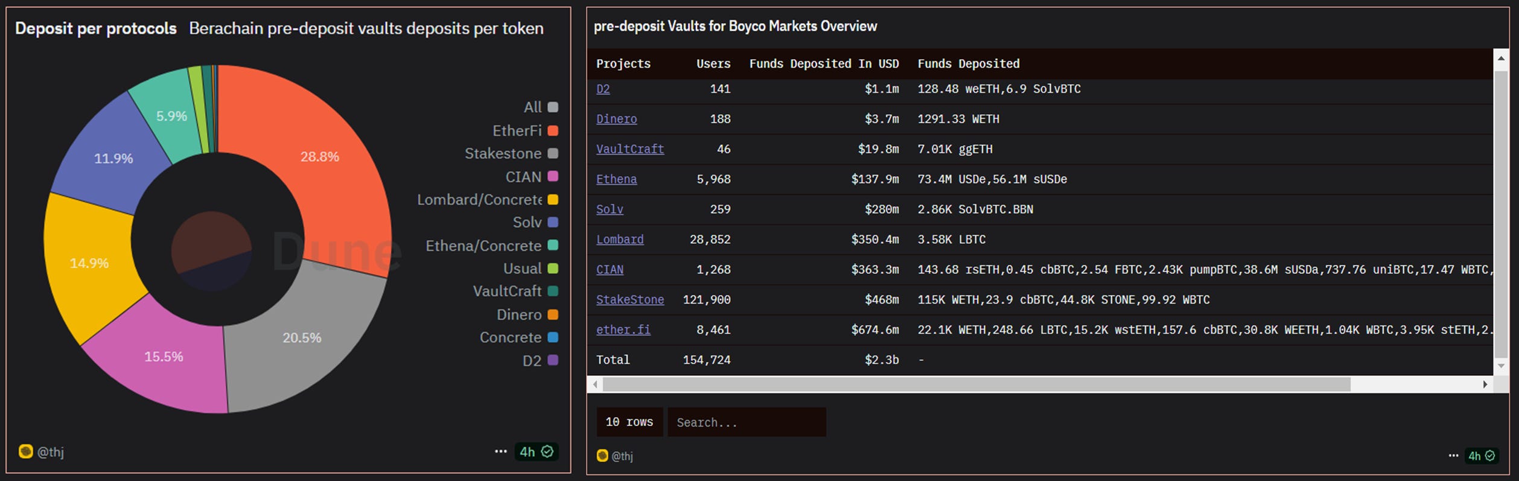
Task: Click the 73.4M USDe,56.1M sUSDe cell
Action: (x=992, y=179)
